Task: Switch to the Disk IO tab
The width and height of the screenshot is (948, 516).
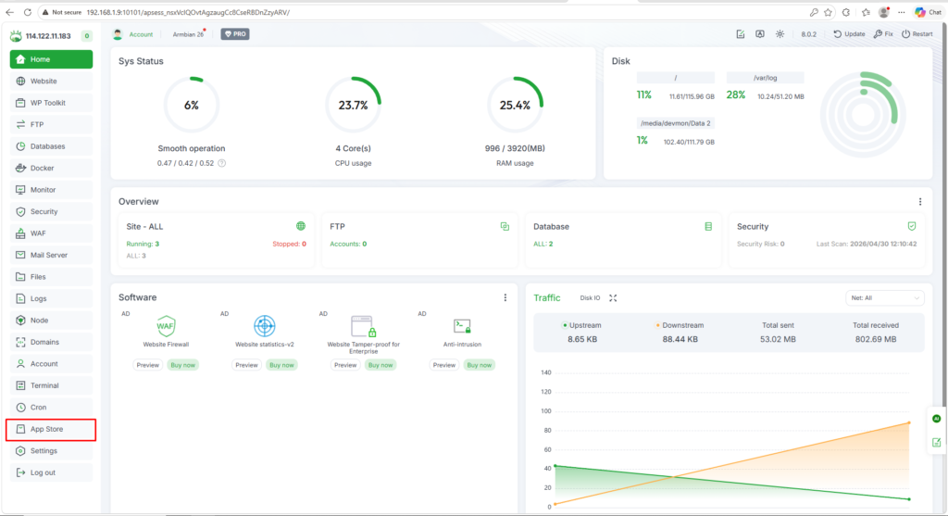Action: pyautogui.click(x=590, y=297)
